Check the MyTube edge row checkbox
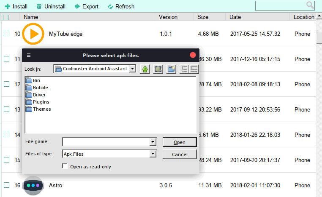322x197 pixels. pyautogui.click(x=7, y=34)
